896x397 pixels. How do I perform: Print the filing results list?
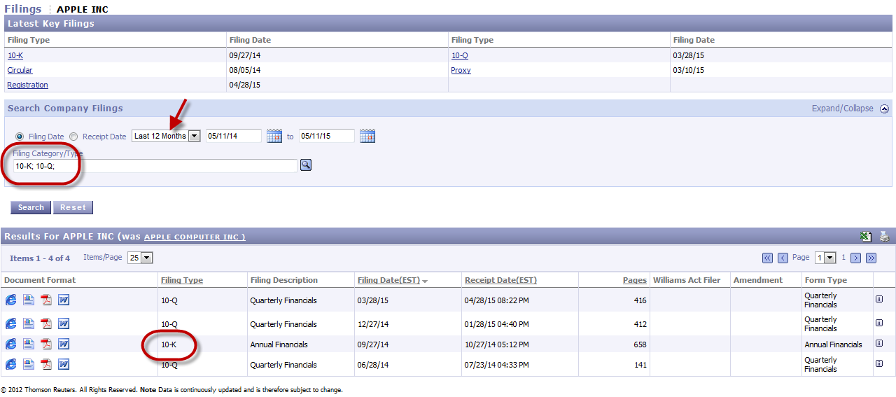884,237
